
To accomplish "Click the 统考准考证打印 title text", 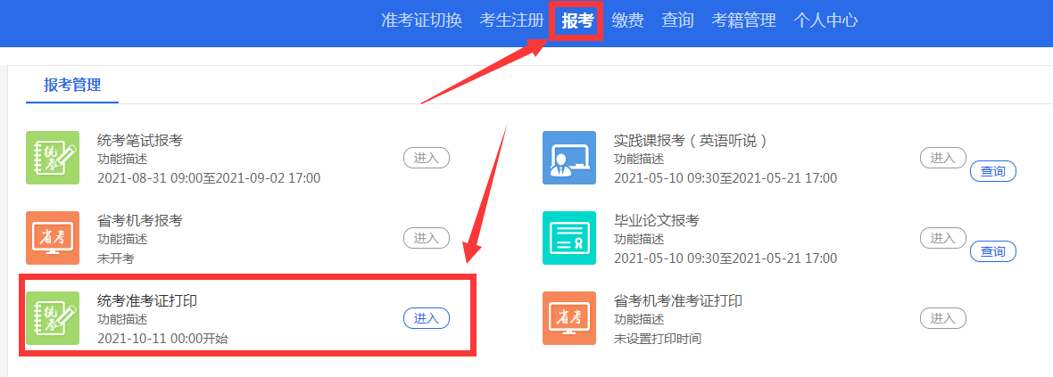I will (147, 301).
